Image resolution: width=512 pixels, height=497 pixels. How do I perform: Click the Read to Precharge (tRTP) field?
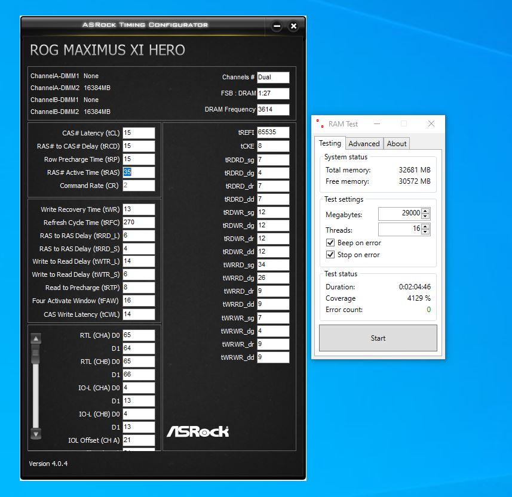pyautogui.click(x=139, y=288)
